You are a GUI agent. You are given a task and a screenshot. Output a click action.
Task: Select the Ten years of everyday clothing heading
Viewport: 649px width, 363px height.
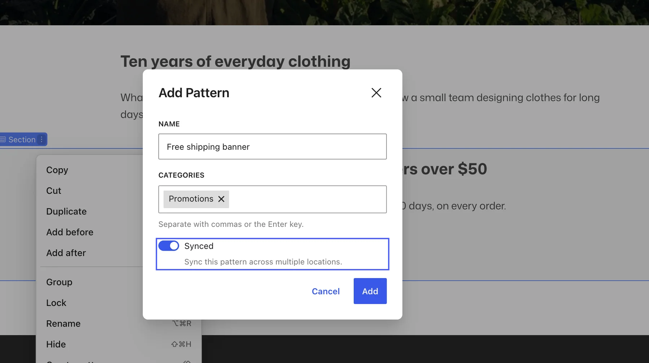coord(235,61)
